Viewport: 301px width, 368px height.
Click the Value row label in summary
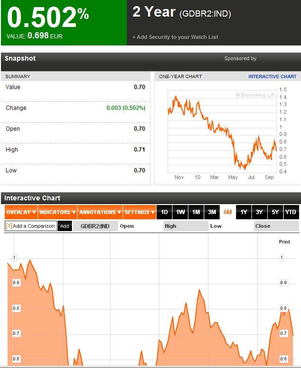point(13,87)
